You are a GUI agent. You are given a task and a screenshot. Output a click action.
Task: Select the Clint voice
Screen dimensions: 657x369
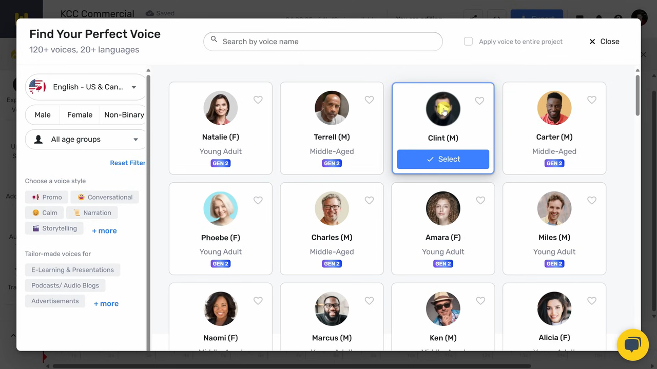[443, 159]
